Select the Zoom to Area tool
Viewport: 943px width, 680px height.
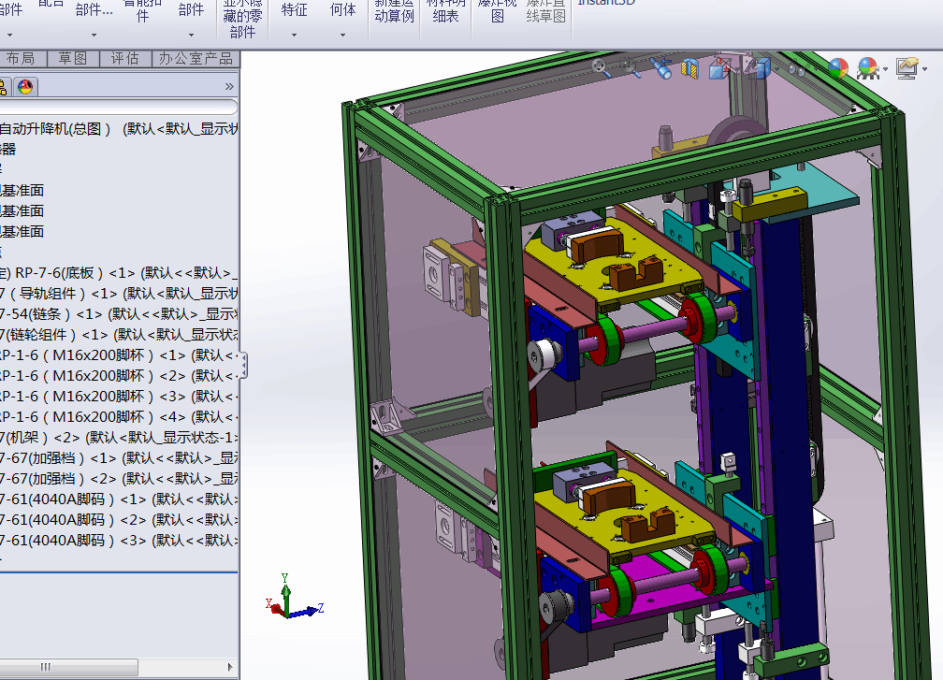[631, 67]
